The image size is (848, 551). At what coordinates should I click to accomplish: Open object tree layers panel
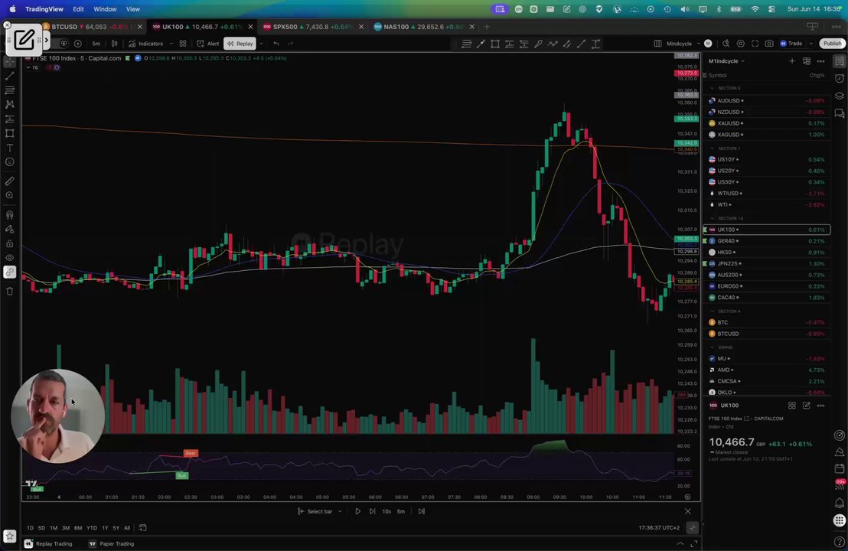click(x=840, y=96)
